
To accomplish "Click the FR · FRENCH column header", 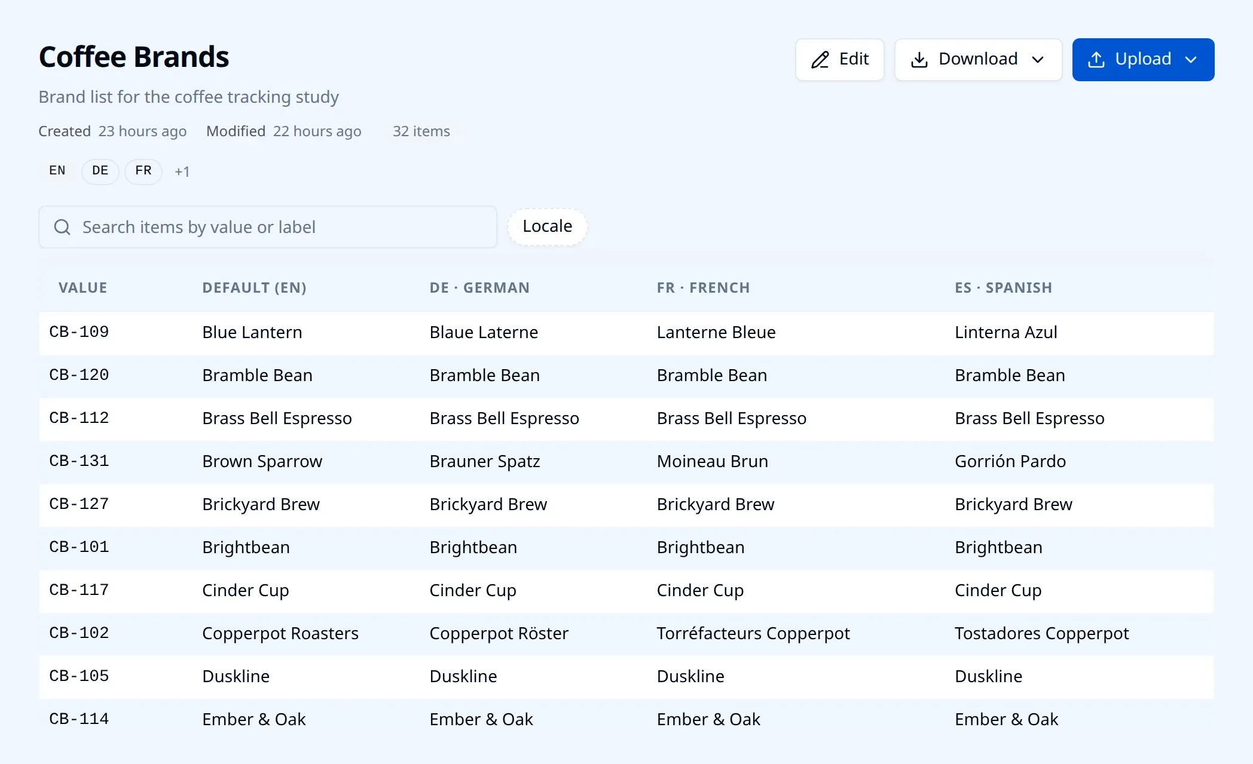I will [x=703, y=288].
